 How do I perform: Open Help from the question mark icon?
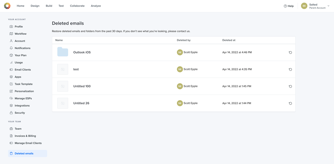coord(285,6)
